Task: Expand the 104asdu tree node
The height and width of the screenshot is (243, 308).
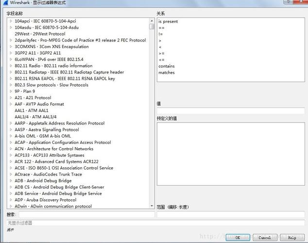Action: (11, 27)
